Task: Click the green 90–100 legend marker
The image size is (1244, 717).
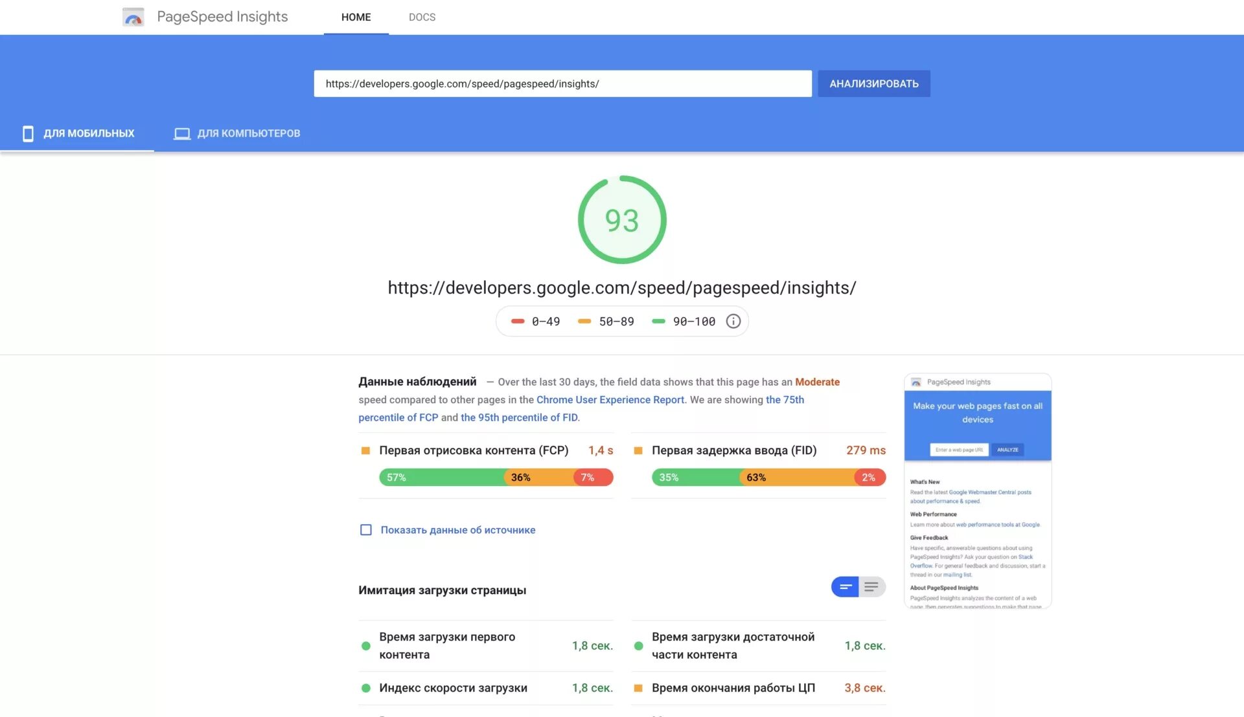Action: 658,321
